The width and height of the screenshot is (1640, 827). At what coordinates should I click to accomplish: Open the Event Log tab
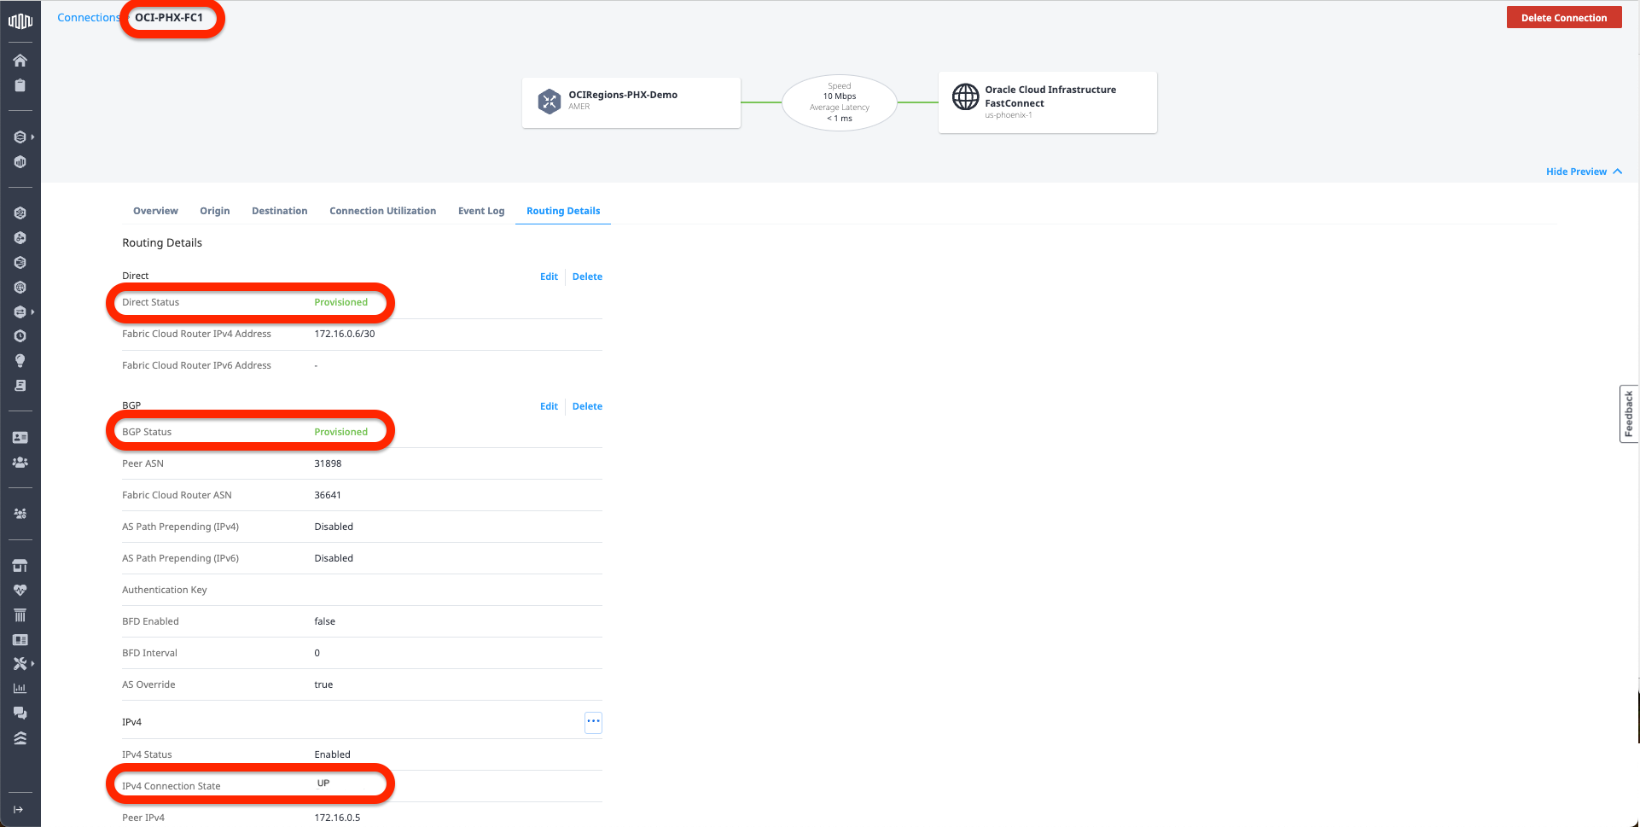coord(481,211)
